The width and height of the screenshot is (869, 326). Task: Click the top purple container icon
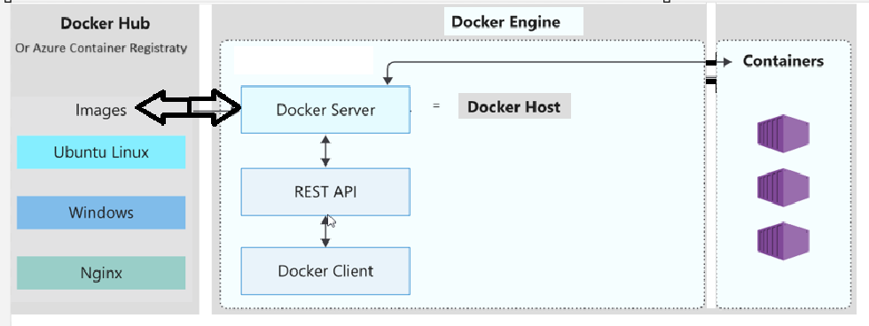tap(783, 134)
